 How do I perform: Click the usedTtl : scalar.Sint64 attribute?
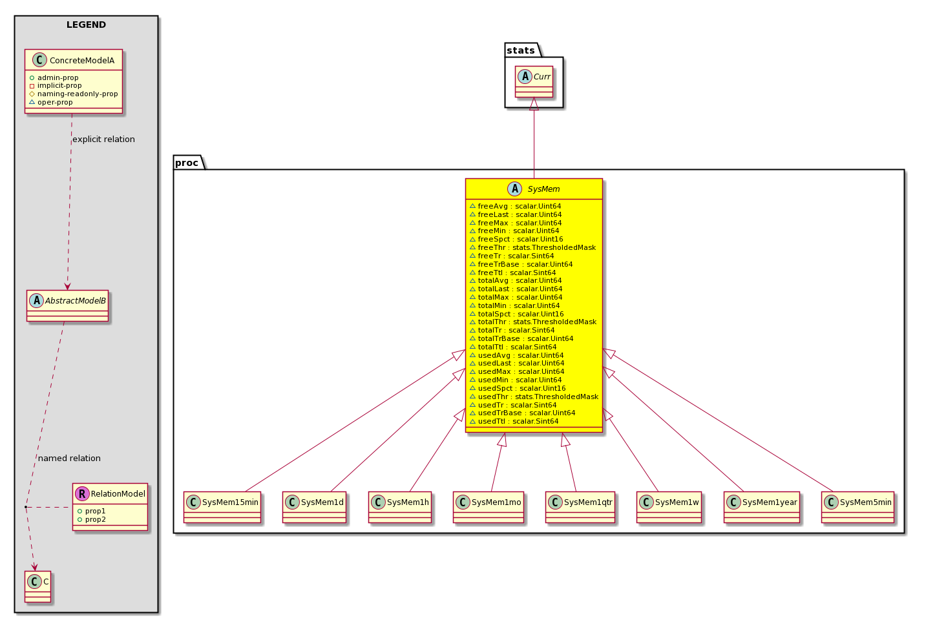(518, 421)
